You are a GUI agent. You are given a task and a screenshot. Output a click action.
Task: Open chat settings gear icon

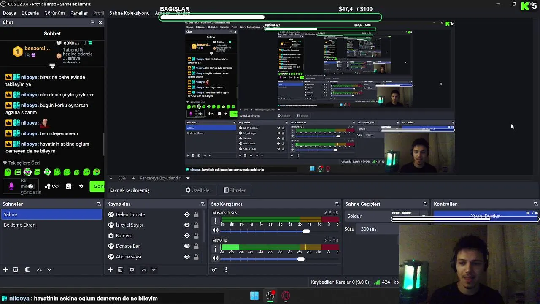click(81, 186)
